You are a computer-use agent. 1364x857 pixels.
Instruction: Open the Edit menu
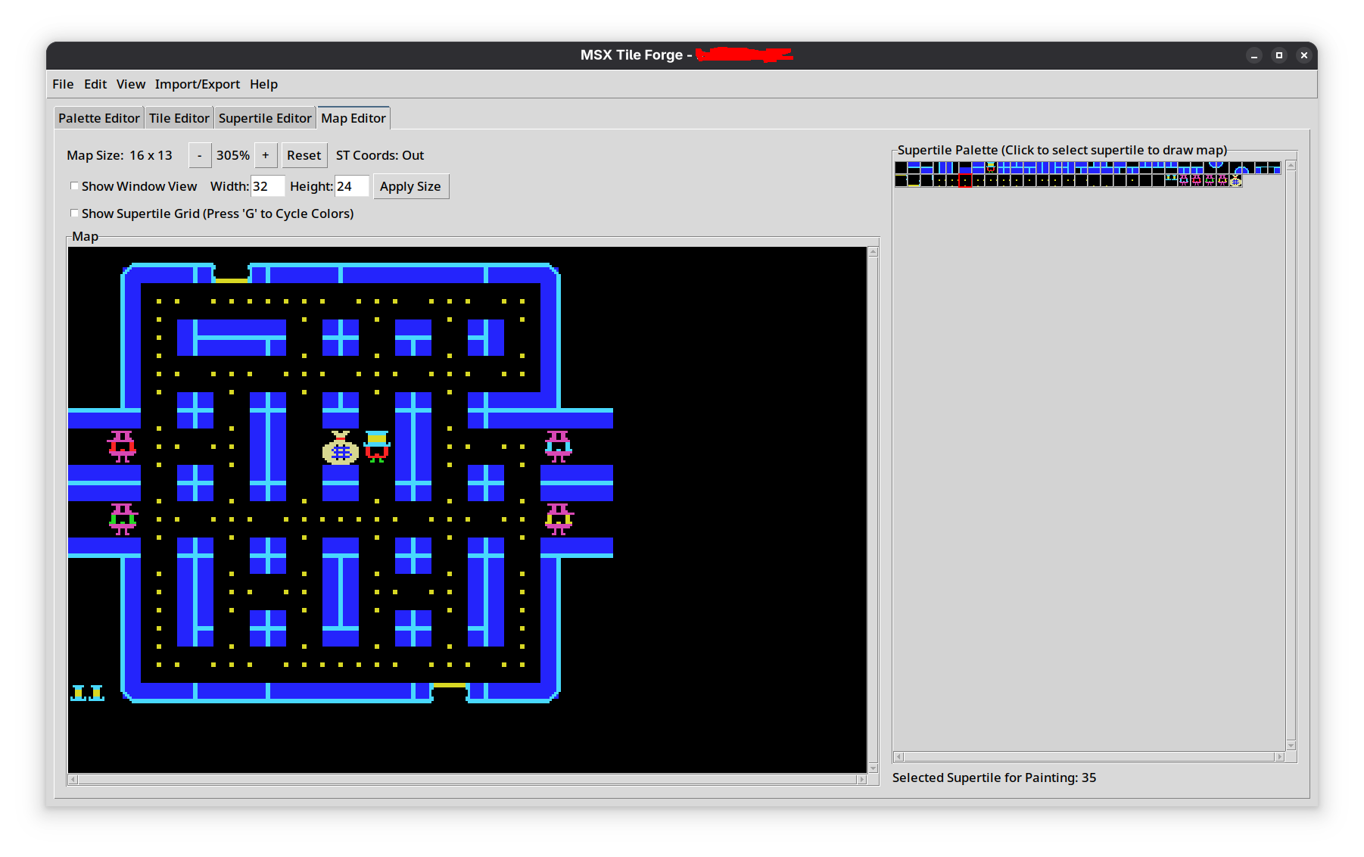95,84
